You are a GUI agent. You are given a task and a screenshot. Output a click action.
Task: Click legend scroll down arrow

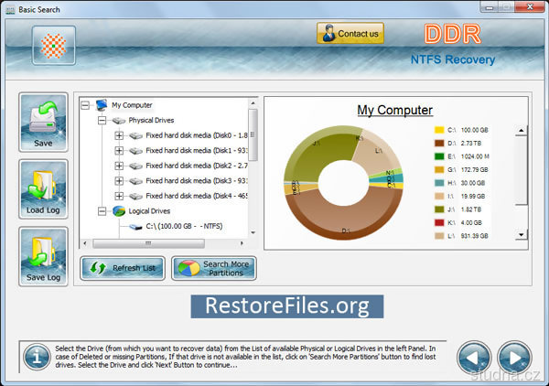click(x=521, y=235)
